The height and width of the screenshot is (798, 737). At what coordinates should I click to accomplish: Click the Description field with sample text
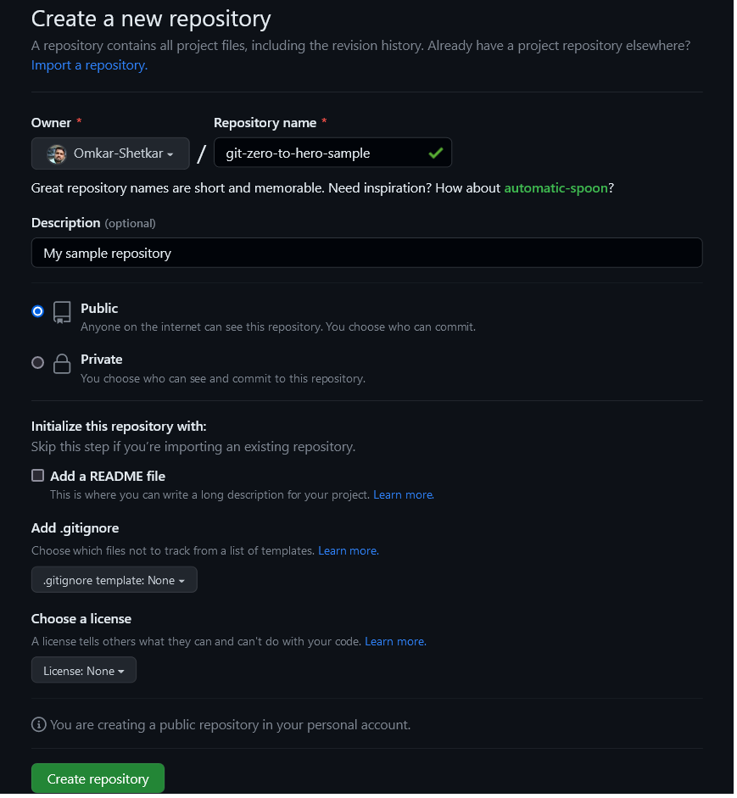pos(366,253)
